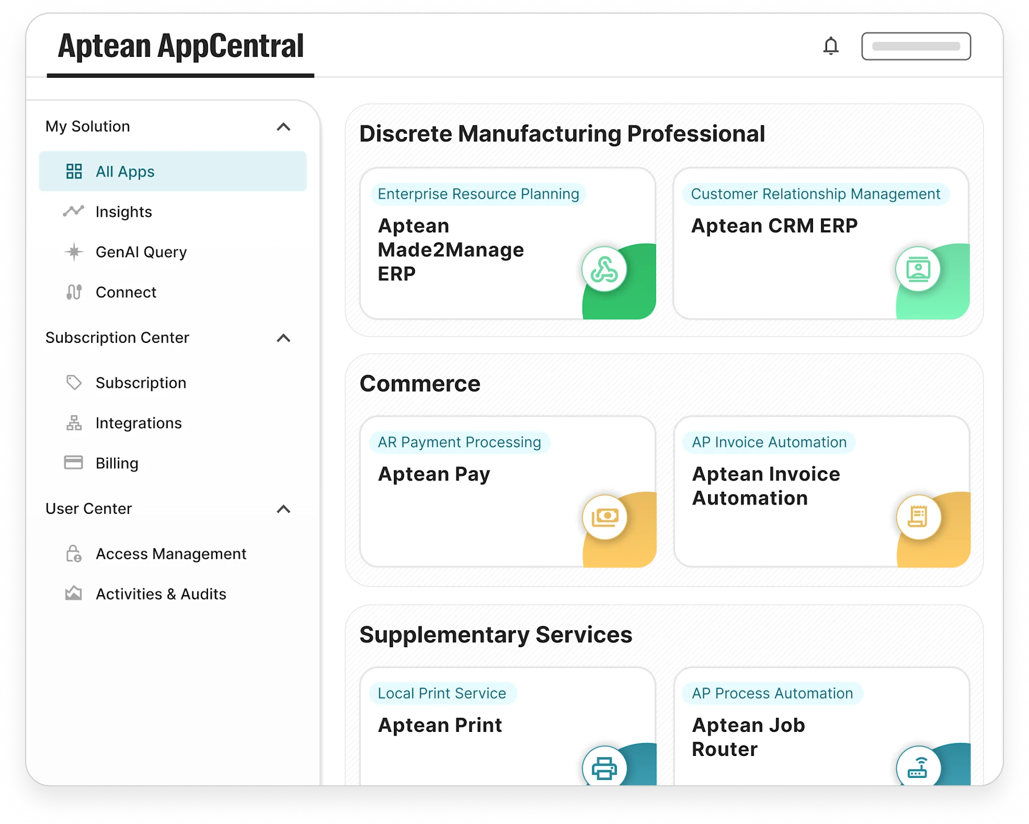This screenshot has width=1029, height=824.
Task: Click the Made2Manage ERP webhook icon
Action: click(605, 269)
